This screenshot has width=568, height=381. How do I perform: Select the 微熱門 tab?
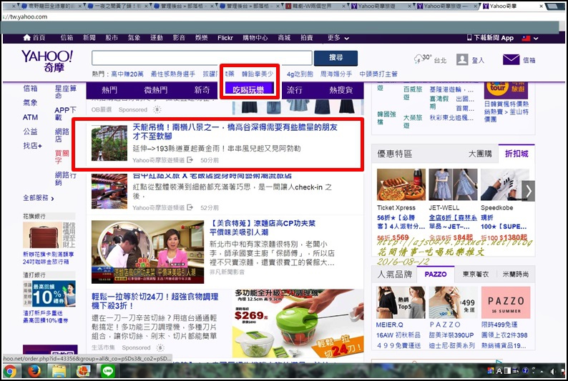click(x=156, y=90)
